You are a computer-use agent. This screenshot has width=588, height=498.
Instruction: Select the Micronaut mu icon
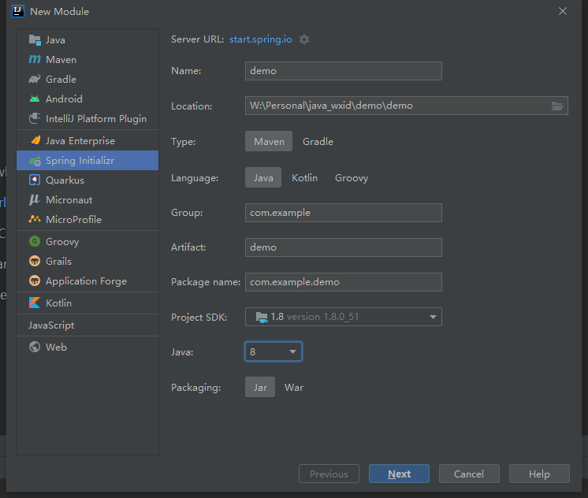pyautogui.click(x=35, y=200)
